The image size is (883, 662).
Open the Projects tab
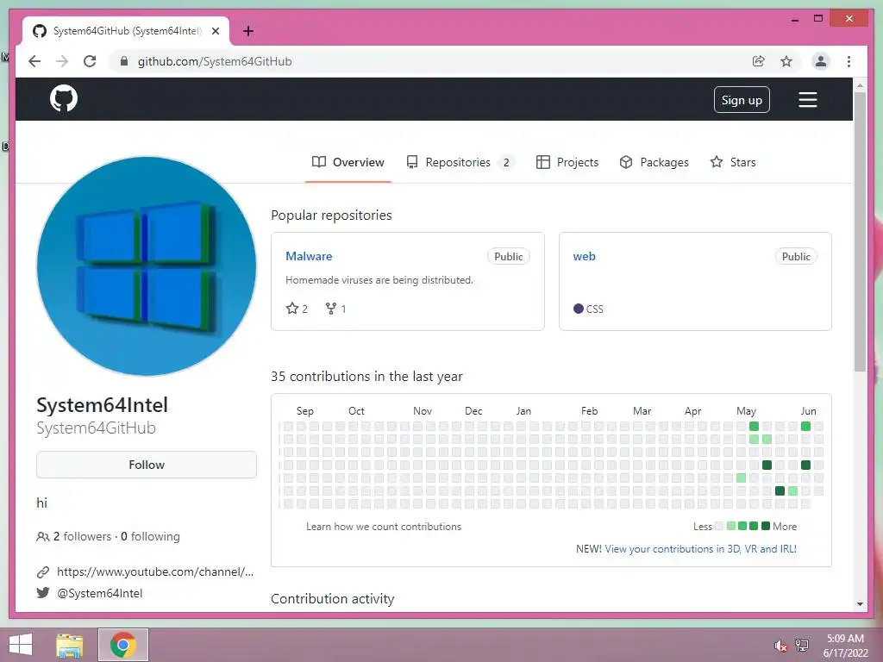(x=567, y=162)
